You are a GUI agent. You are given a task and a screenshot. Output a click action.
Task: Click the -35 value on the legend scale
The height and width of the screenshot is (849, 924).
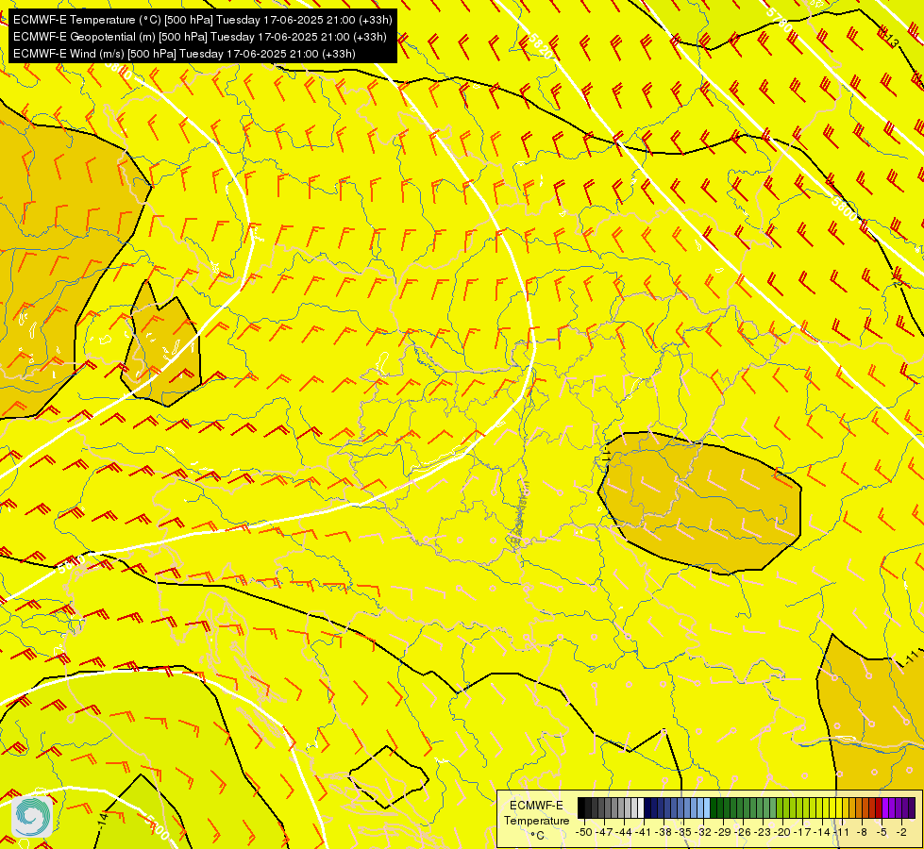pos(683,833)
